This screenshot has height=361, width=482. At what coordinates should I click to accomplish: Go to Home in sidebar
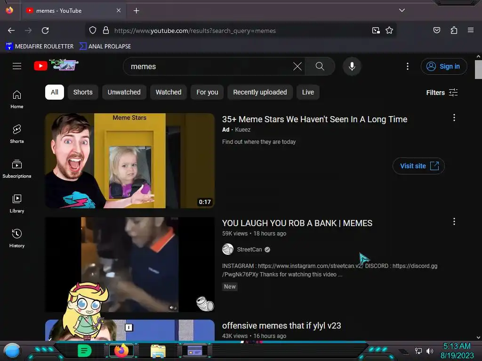(17, 100)
